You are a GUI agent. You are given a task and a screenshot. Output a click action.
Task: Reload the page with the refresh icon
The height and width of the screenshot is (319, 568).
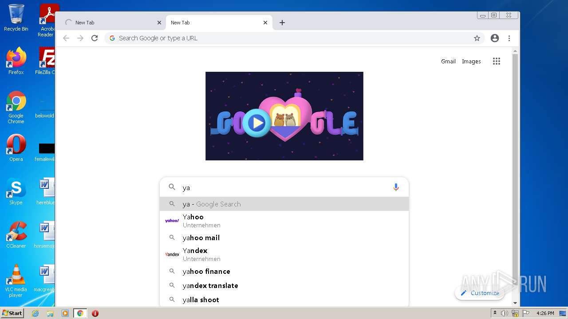click(x=94, y=38)
